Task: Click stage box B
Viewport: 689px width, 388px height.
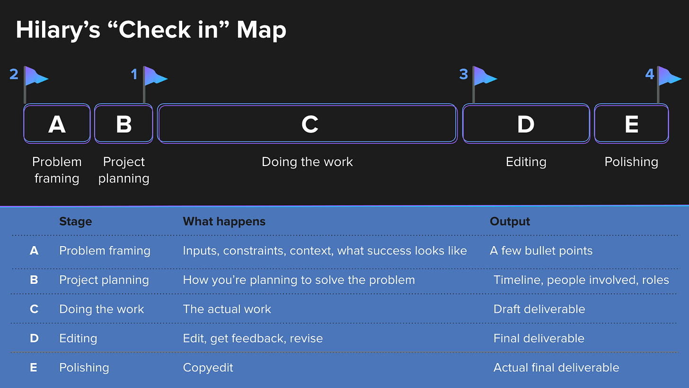Action: click(124, 124)
